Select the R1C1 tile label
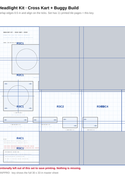The height and width of the screenshot is (180, 125). click(20, 43)
